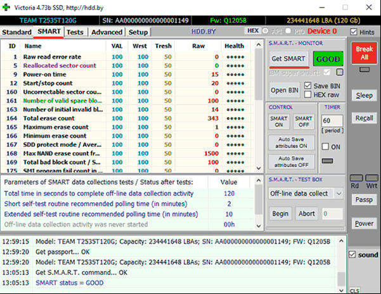This screenshot has width=381, height=294.
Task: Click the Rd read indicator box
Action: tap(356, 178)
